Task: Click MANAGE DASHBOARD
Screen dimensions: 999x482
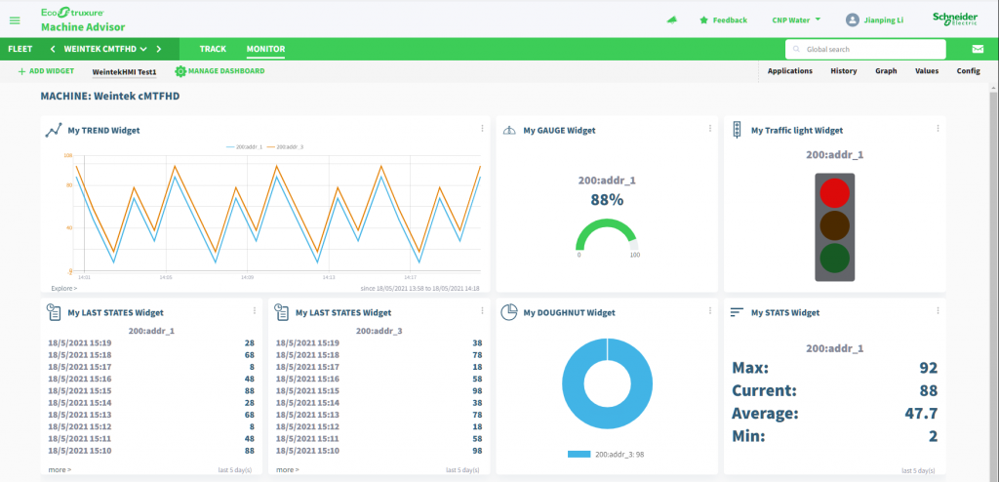Action: [x=220, y=71]
